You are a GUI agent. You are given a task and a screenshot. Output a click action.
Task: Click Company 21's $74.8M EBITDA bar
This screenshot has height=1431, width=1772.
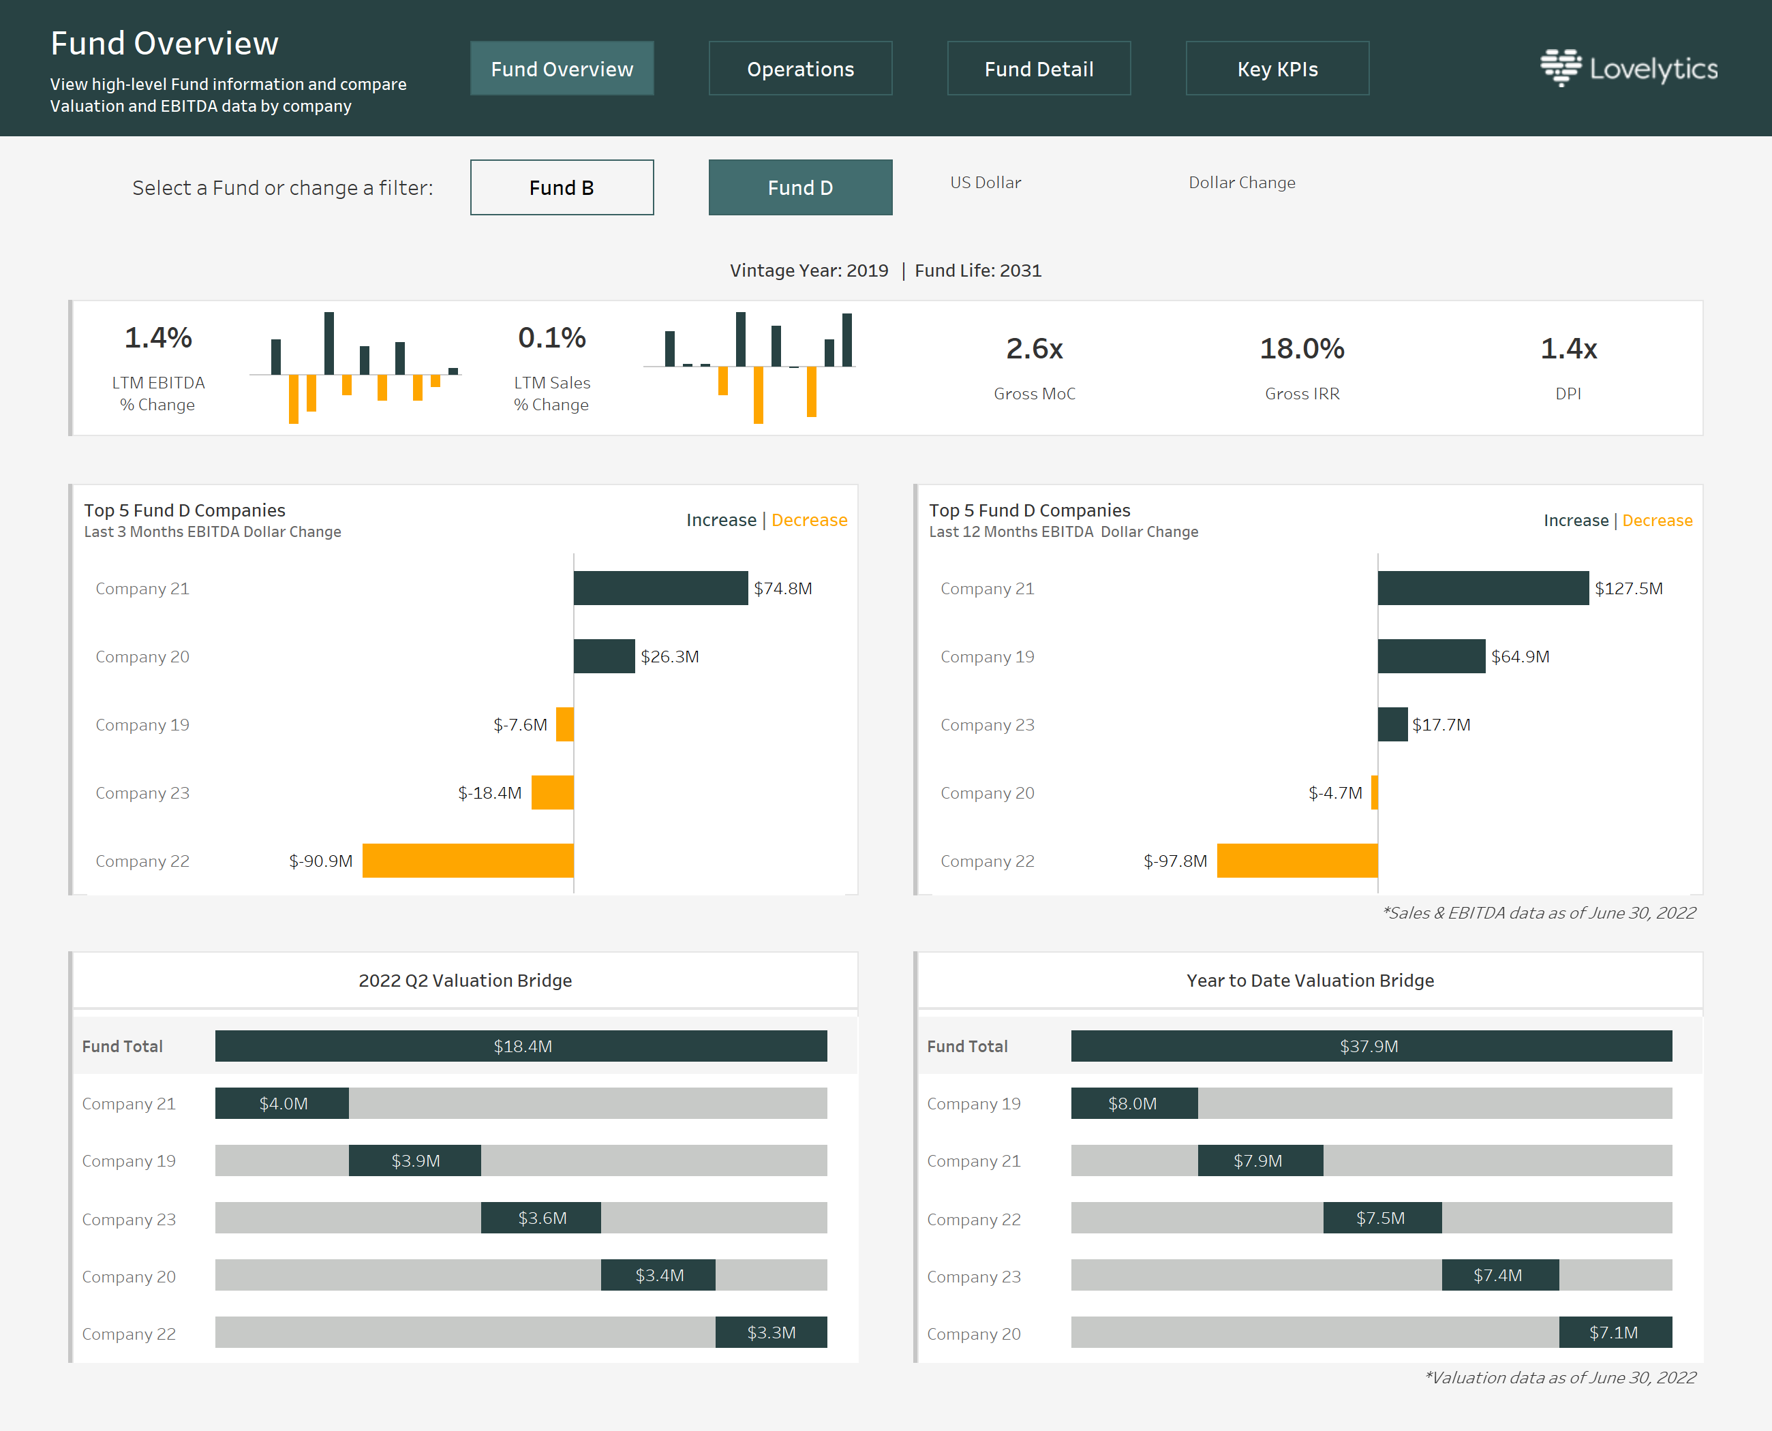tap(660, 589)
